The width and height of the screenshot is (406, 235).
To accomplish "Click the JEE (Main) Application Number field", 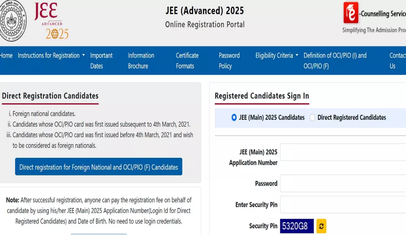I will coord(343,152).
